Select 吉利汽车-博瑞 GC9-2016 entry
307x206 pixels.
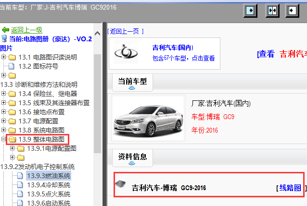(x=169, y=188)
